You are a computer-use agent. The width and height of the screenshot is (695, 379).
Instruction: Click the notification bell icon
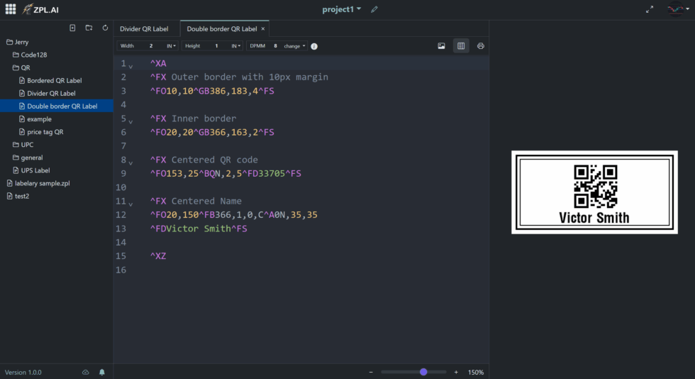[x=102, y=372]
